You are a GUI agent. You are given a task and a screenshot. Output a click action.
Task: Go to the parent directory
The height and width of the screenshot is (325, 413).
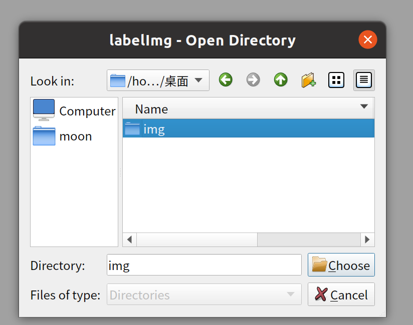pos(281,80)
